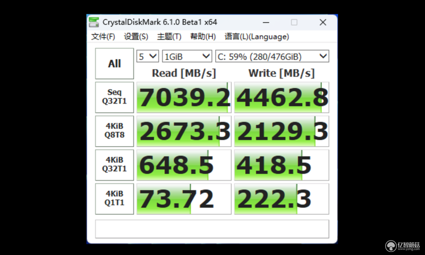
Task: Open the test size dropdown showing 1GiB
Action: 187,56
